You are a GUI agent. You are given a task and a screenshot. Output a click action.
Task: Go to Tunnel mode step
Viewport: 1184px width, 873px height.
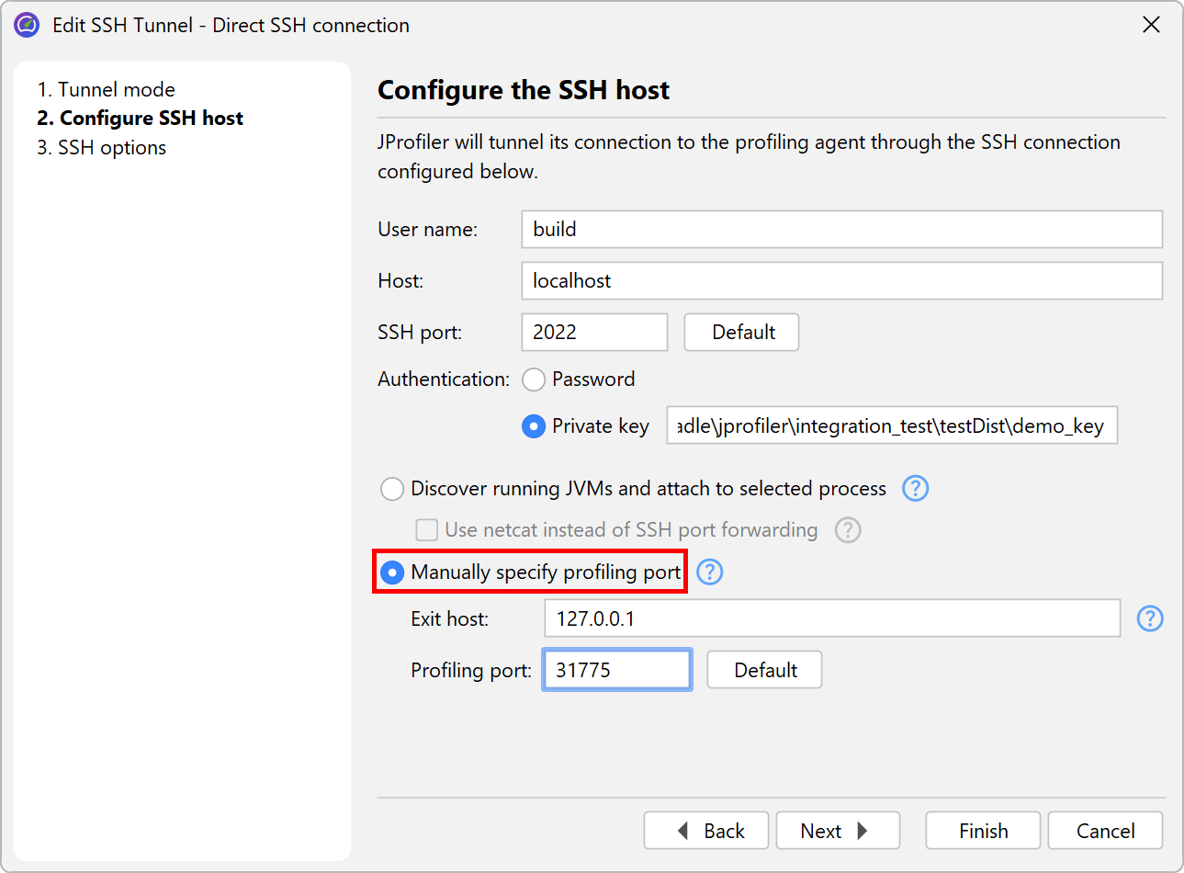106,89
